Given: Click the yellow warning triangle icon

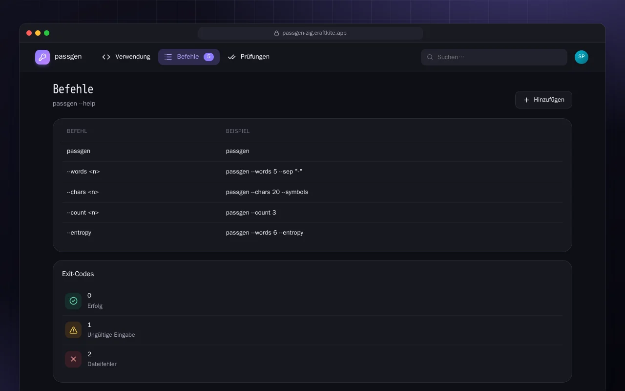Looking at the screenshot, I should pos(73,330).
